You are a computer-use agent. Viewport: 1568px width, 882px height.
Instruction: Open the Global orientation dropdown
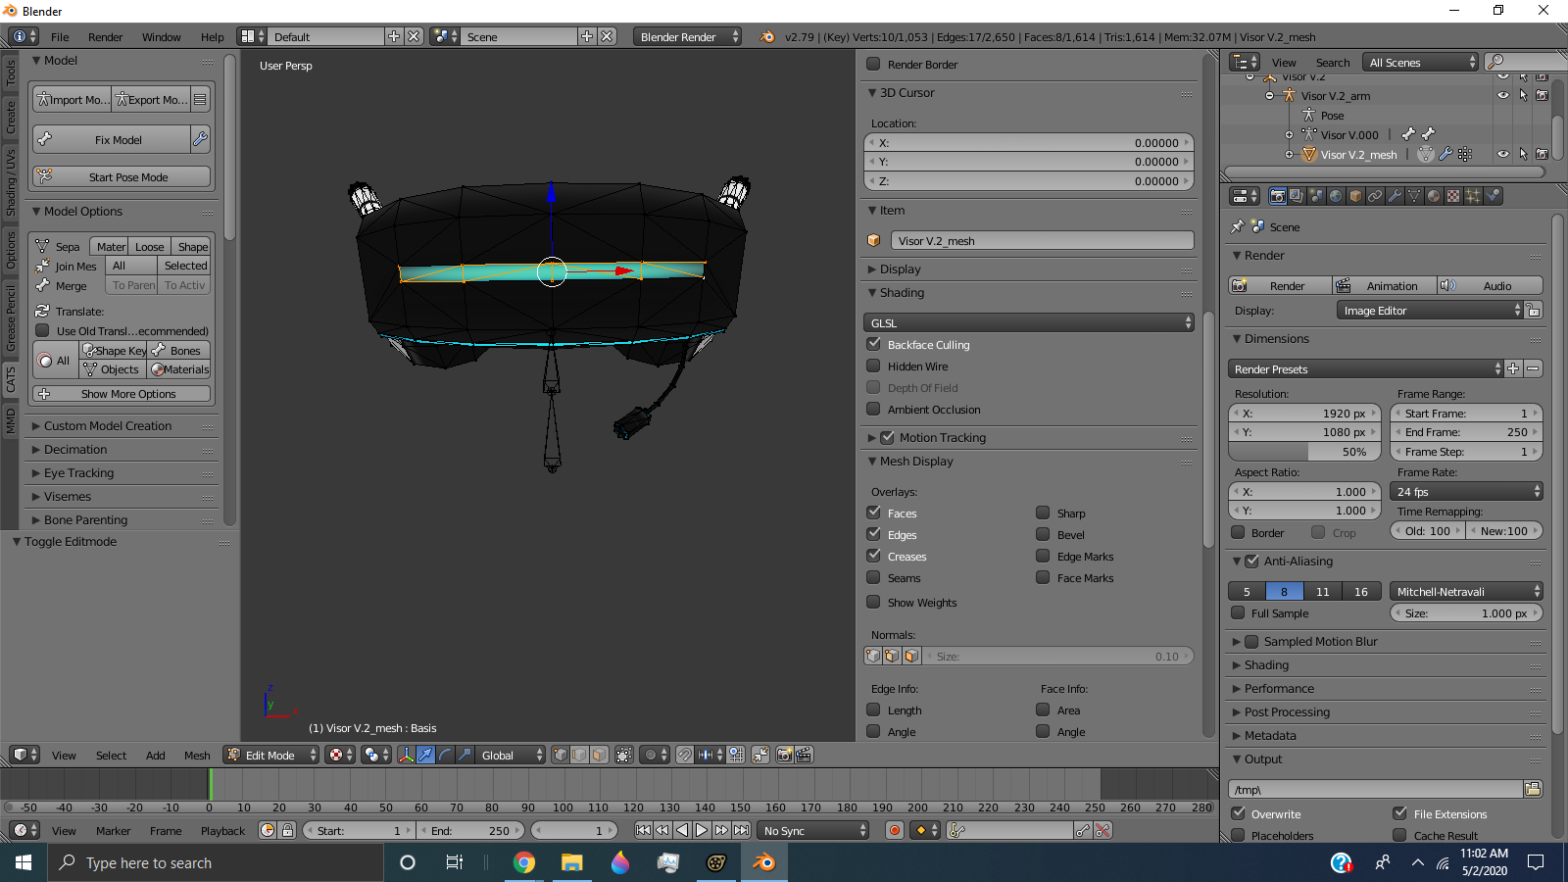coord(511,755)
